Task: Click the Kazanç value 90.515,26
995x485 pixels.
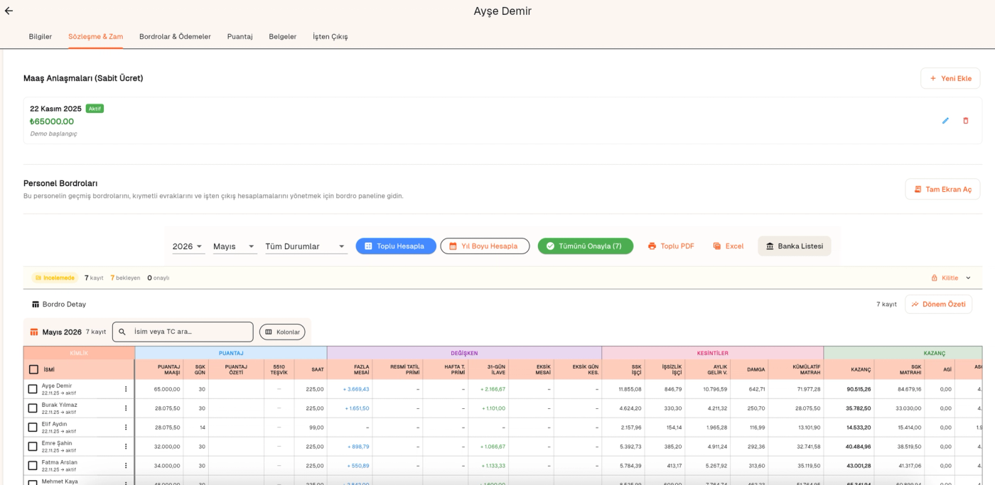Action: (x=859, y=389)
